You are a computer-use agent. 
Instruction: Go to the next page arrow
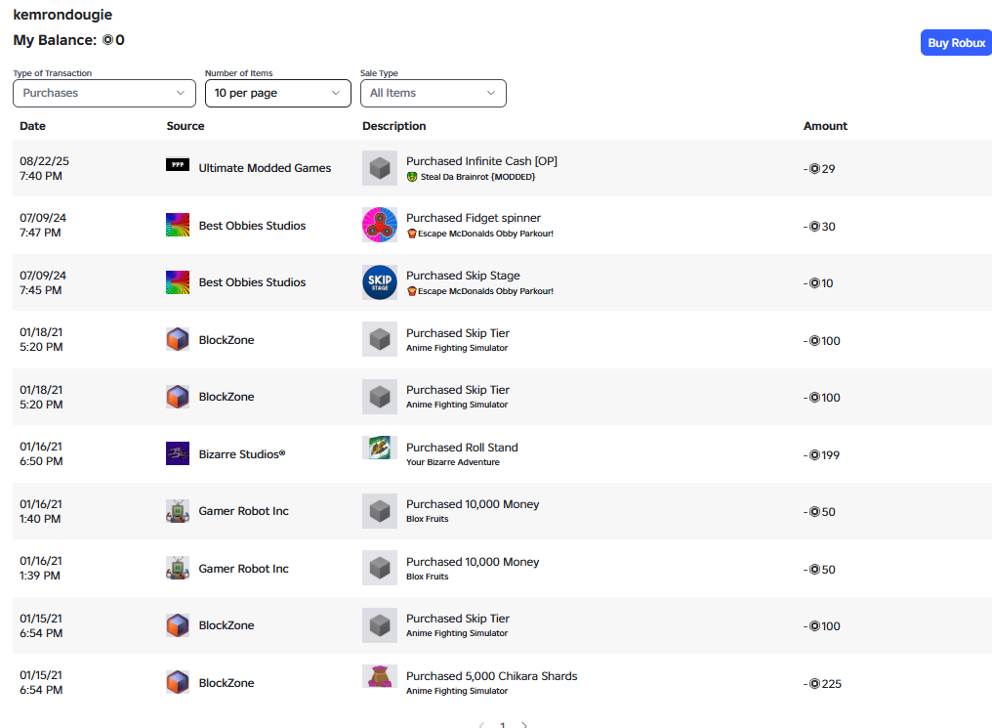[524, 725]
